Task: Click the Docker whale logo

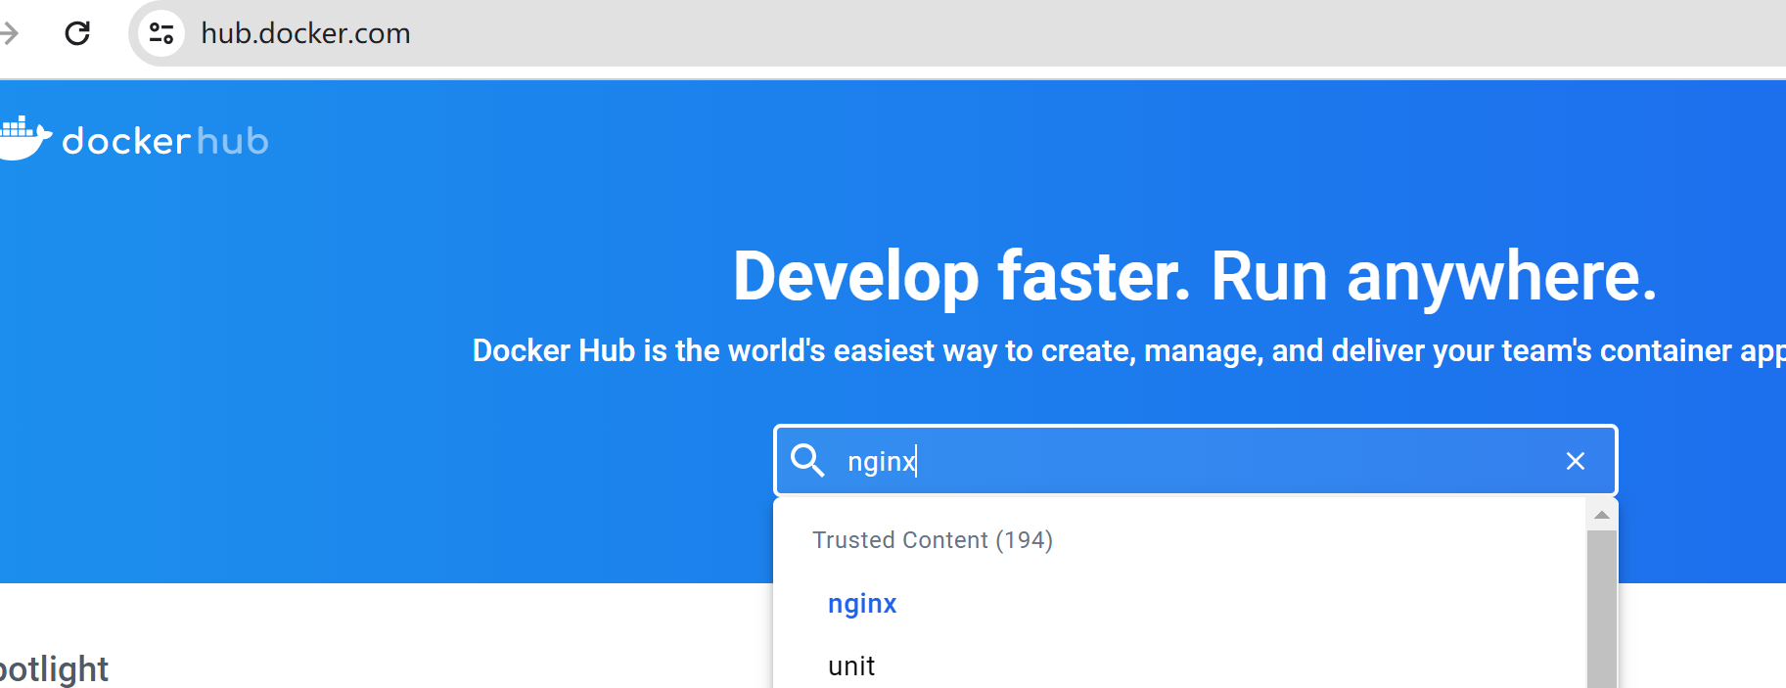Action: pos(23,139)
